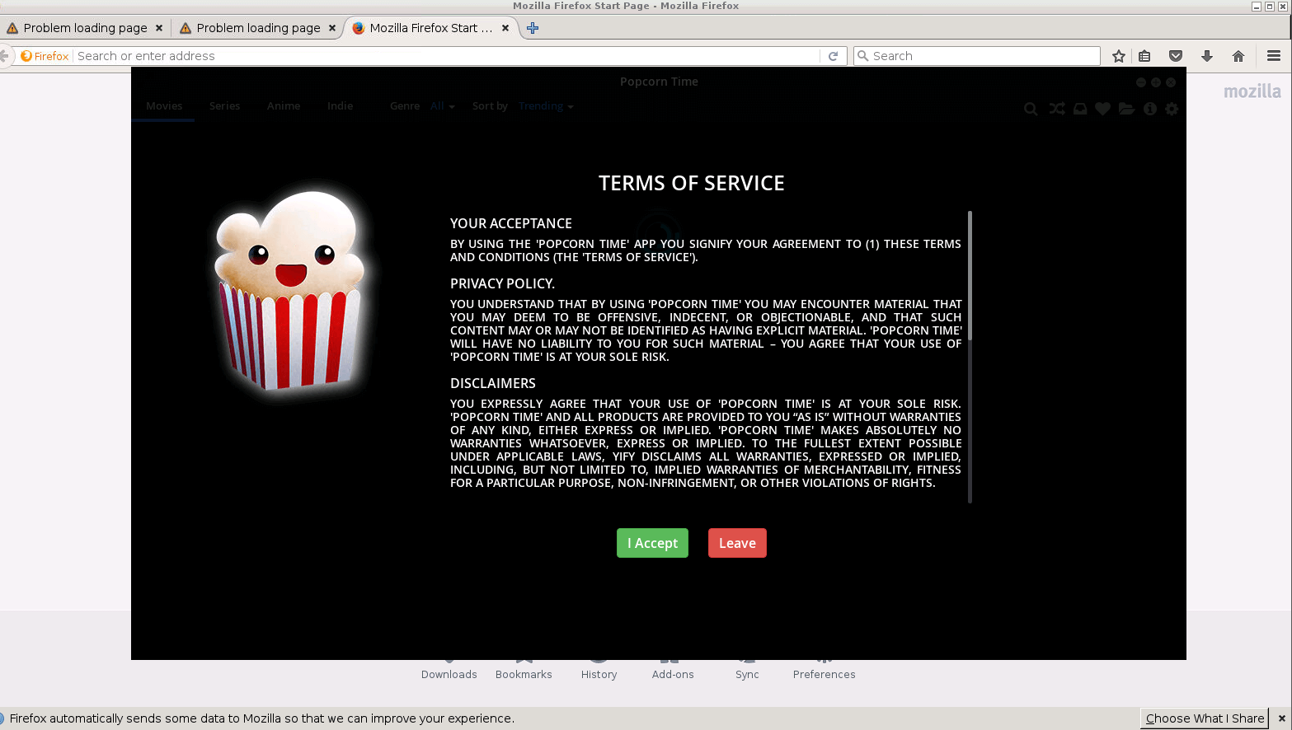The height and width of the screenshot is (730, 1292).
Task: Click the I Accept button
Action: pyautogui.click(x=652, y=542)
